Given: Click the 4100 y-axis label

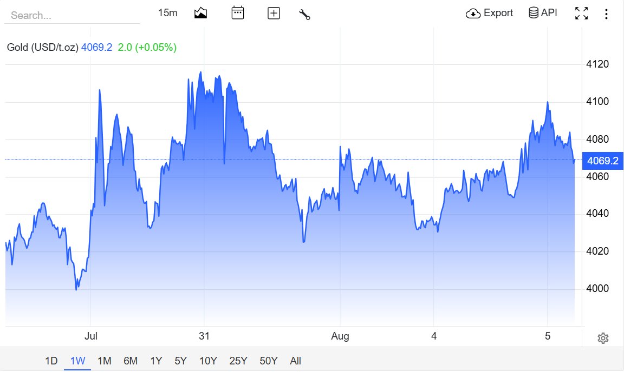Looking at the screenshot, I should point(597,101).
